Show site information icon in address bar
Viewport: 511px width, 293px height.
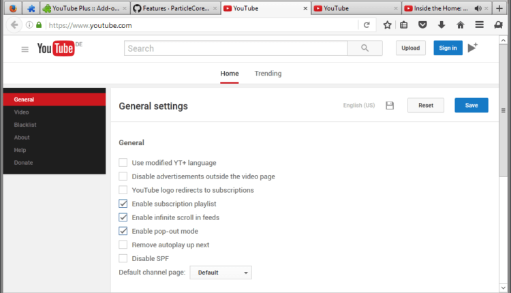pos(29,25)
